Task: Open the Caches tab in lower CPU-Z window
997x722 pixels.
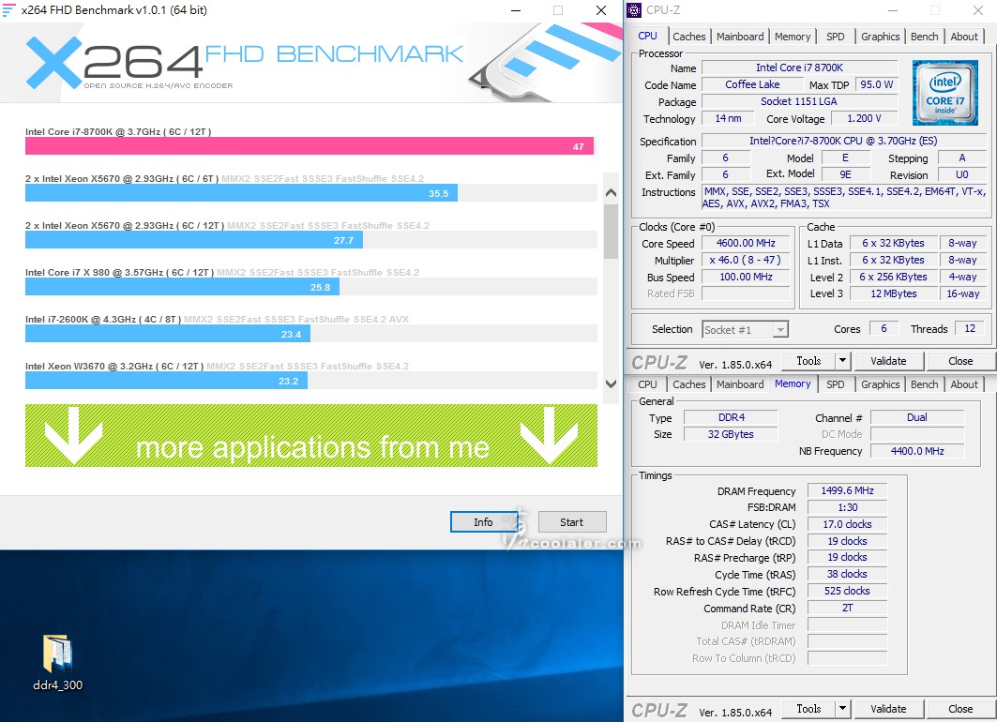Action: (689, 384)
